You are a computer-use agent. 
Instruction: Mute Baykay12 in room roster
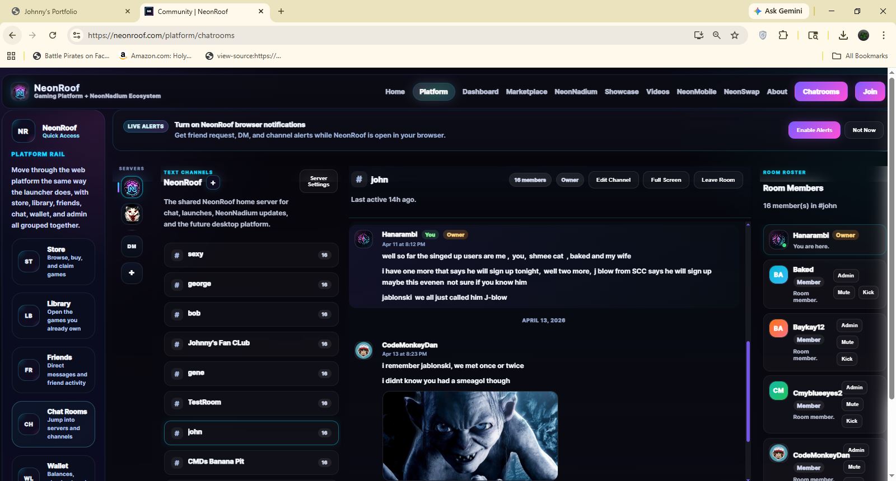coord(847,342)
